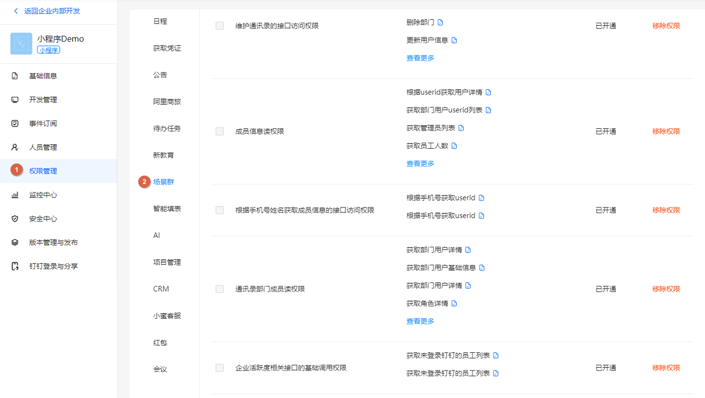
Task: Tick checkbox for 成员信息读权限
Action: click(x=220, y=132)
